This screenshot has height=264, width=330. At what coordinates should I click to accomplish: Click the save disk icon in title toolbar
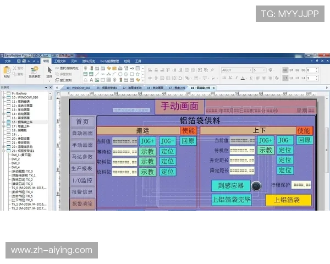[19, 61]
